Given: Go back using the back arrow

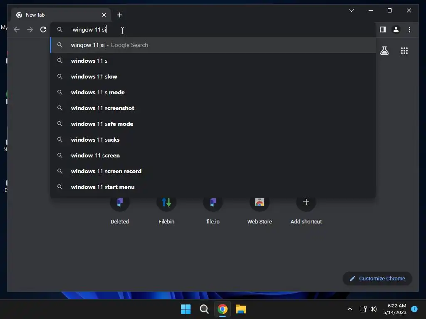Looking at the screenshot, I should click(17, 29).
